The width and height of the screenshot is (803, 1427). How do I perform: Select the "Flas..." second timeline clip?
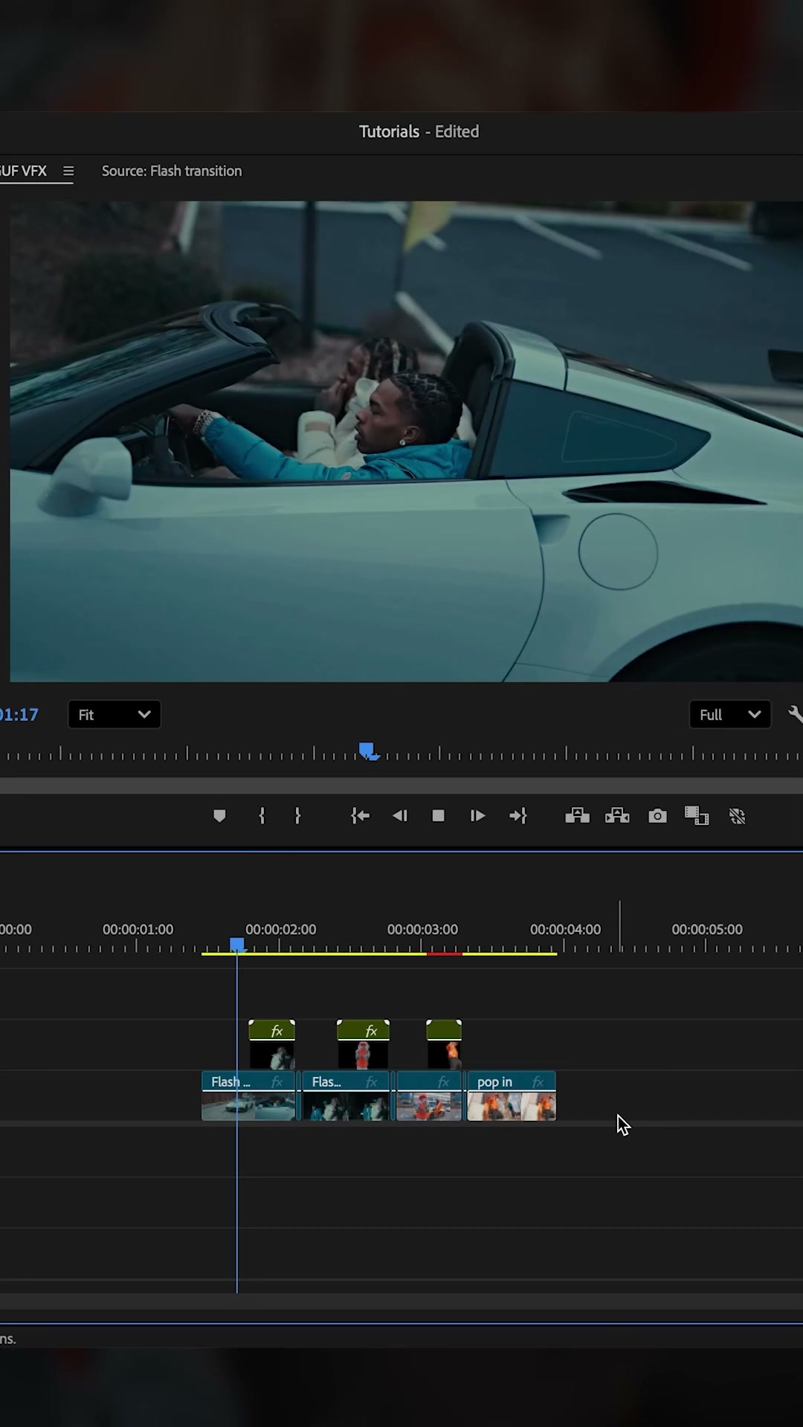click(346, 1096)
